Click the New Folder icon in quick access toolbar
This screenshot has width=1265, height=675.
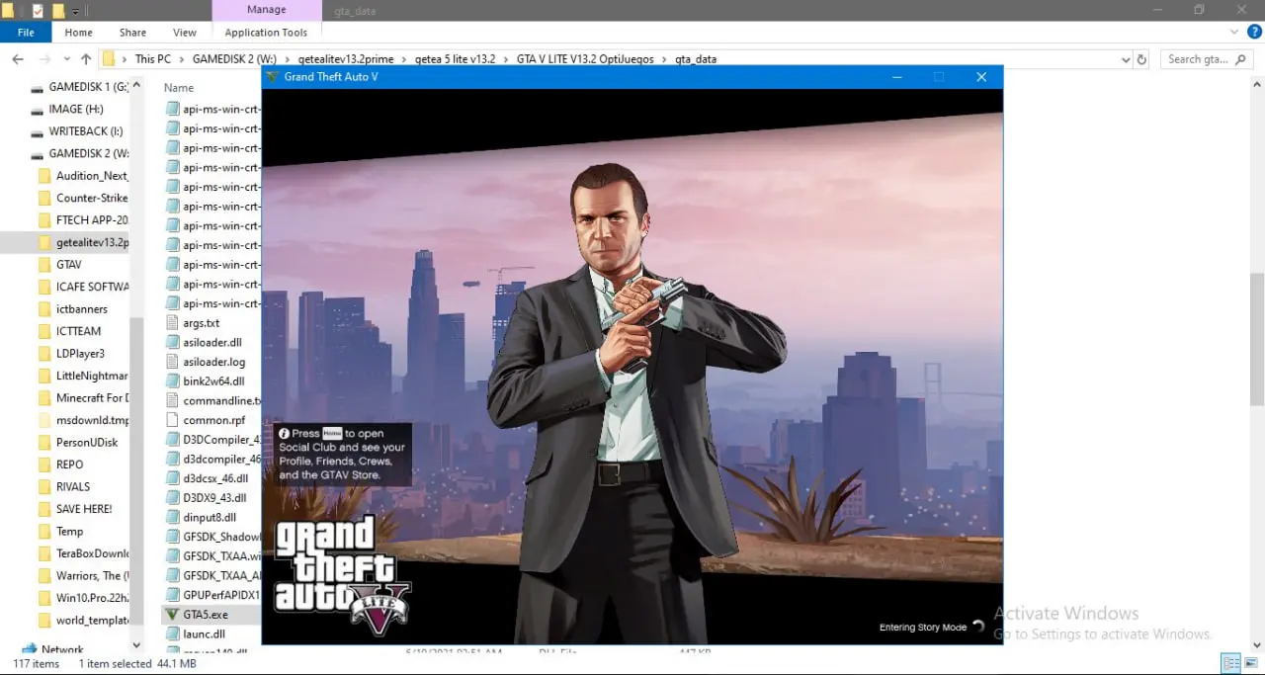58,11
